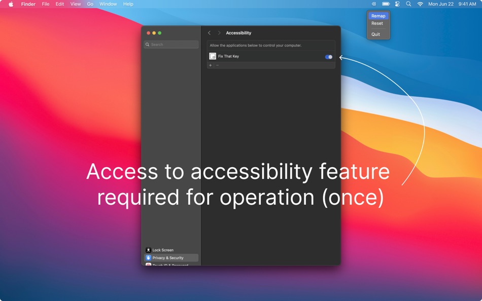Toggle Fix That Key computer control permission
Screen dimensions: 482x301
pos(328,56)
